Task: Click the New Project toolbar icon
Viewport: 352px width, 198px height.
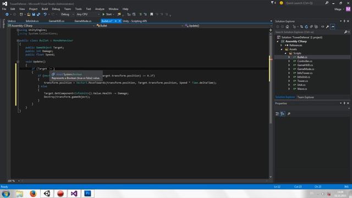Action: pos(21,14)
